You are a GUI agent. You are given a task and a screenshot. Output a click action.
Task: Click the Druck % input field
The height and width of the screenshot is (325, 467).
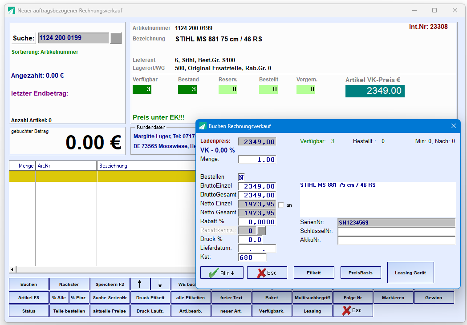[x=250, y=240]
